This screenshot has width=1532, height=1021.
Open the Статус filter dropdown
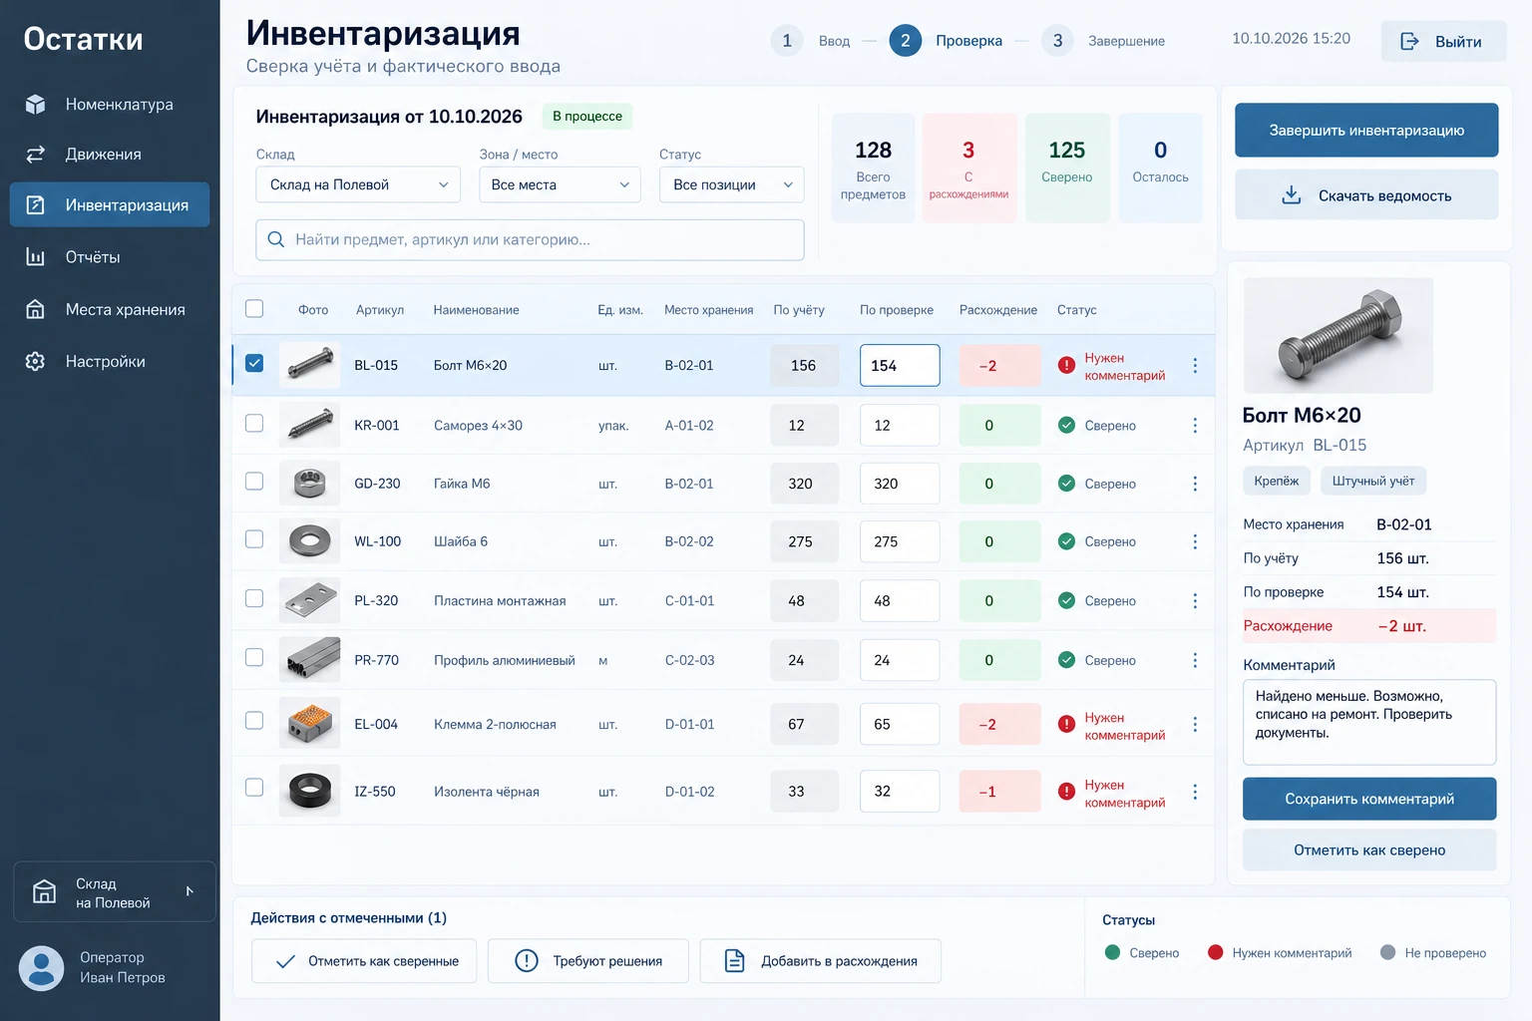731,184
